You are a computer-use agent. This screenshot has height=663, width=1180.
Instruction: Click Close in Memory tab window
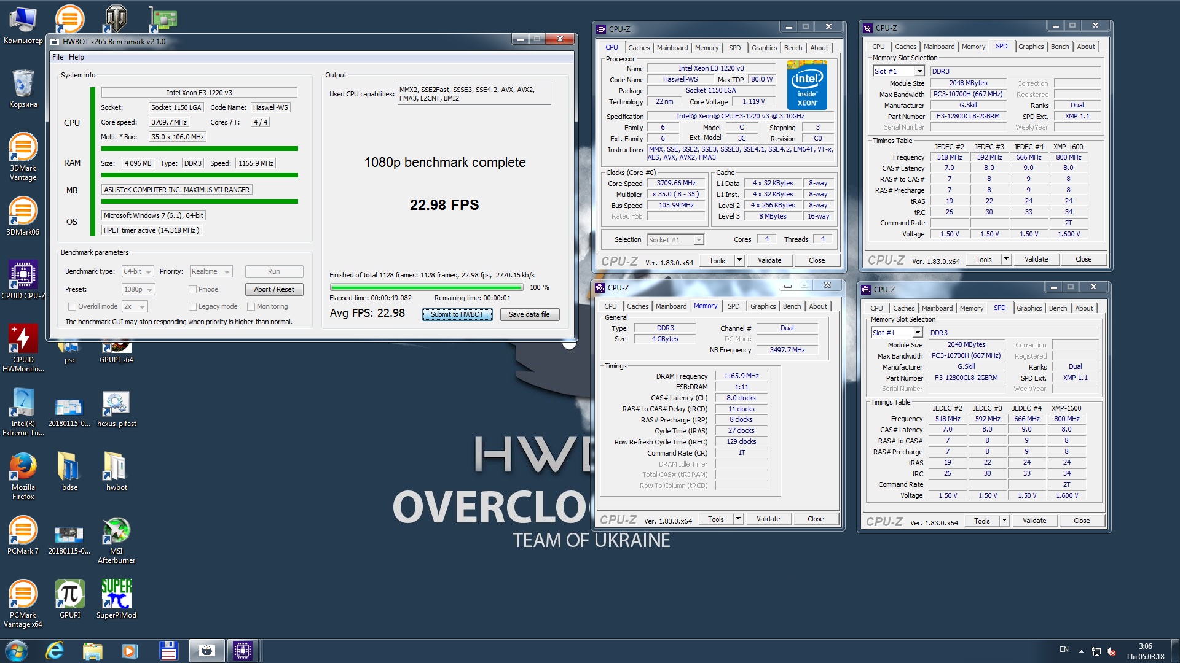click(816, 519)
